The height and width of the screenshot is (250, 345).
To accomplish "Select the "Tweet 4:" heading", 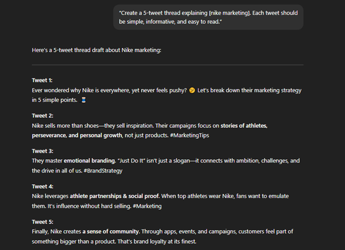I will point(42,186).
